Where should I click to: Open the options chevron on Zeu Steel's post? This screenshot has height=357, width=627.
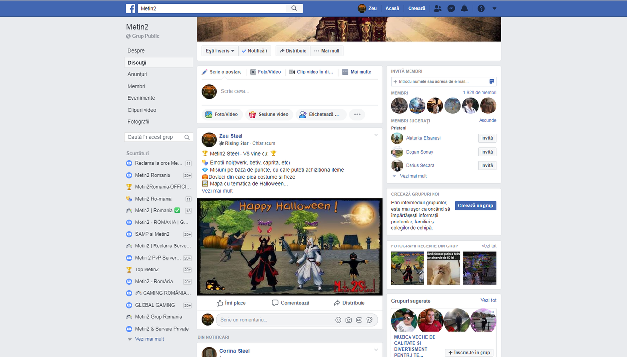click(x=376, y=134)
